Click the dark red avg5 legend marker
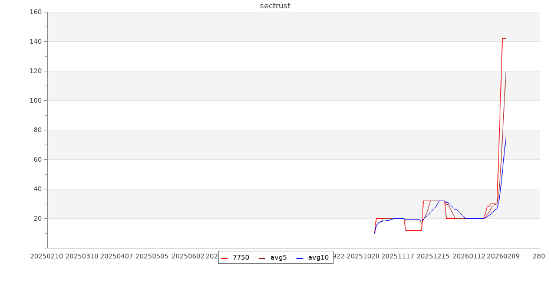Viewport: 551px width, 295px height. [262, 258]
